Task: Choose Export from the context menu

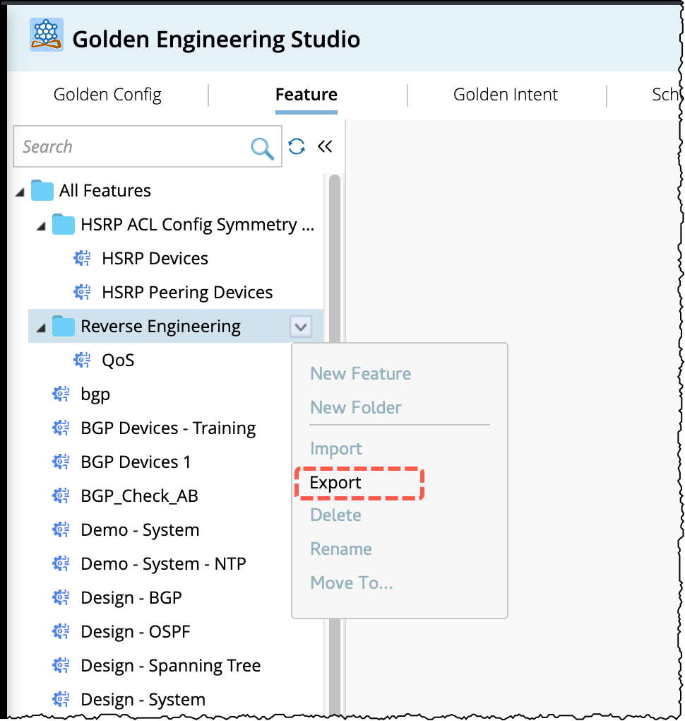Action: tap(336, 483)
